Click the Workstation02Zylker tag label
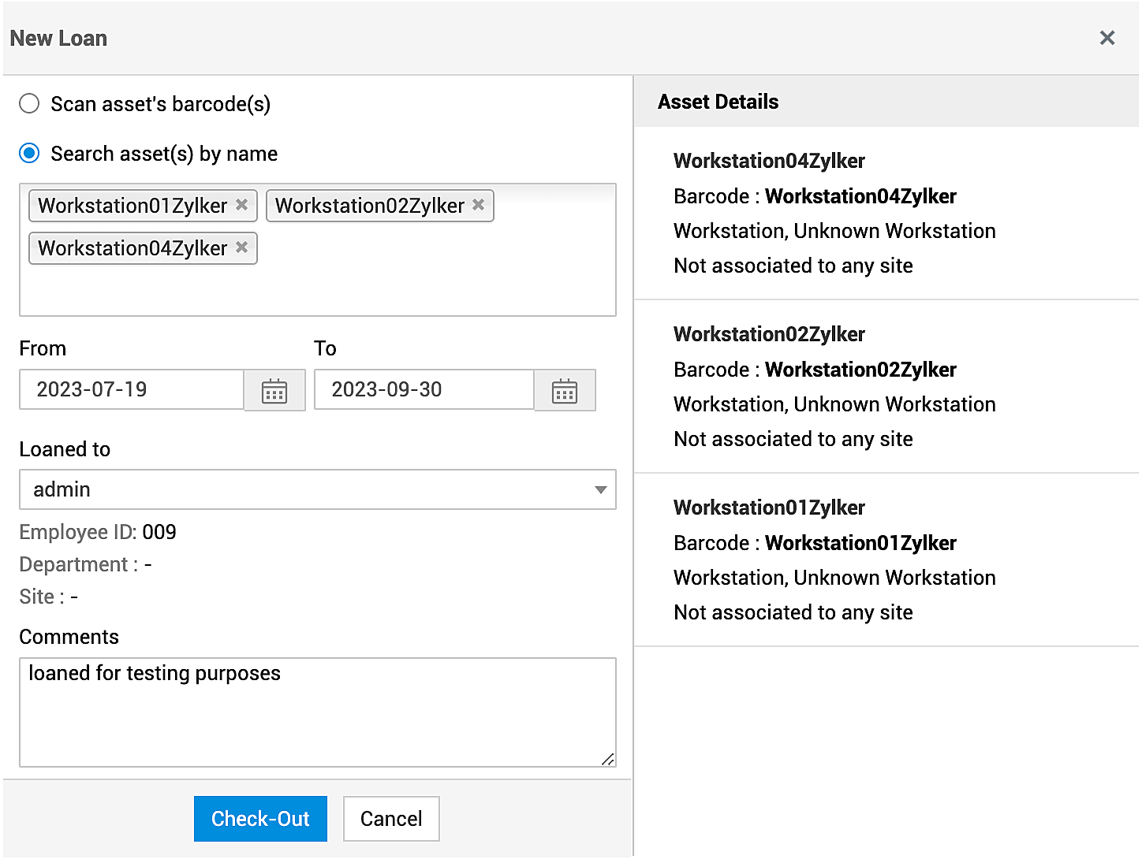Image resolution: width=1142 pixels, height=859 pixels. 369,206
